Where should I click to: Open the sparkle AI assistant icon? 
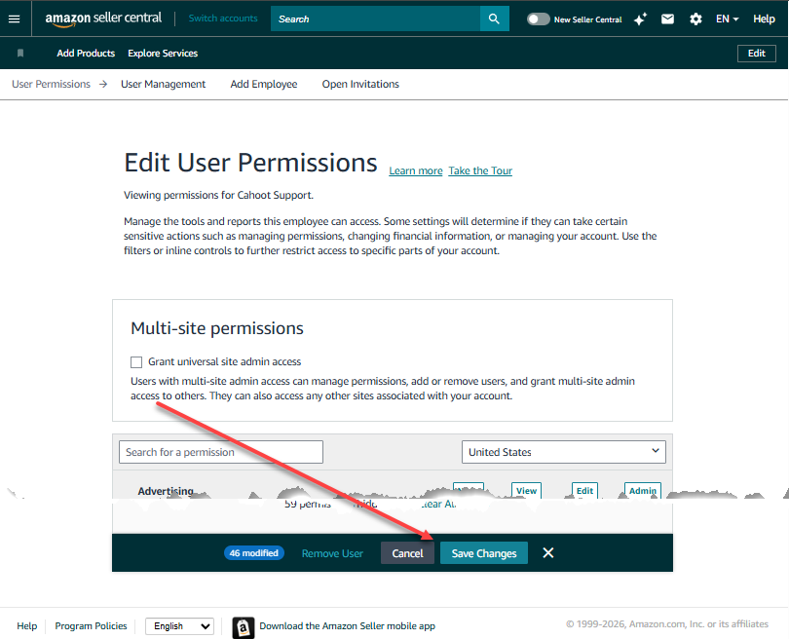tap(640, 19)
